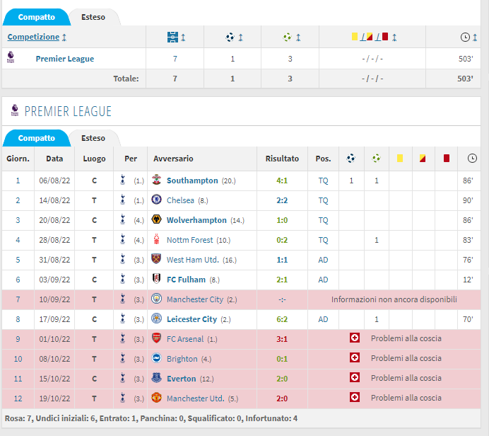Click the injury cross icon in Everton row
489x436 pixels.
coord(355,377)
